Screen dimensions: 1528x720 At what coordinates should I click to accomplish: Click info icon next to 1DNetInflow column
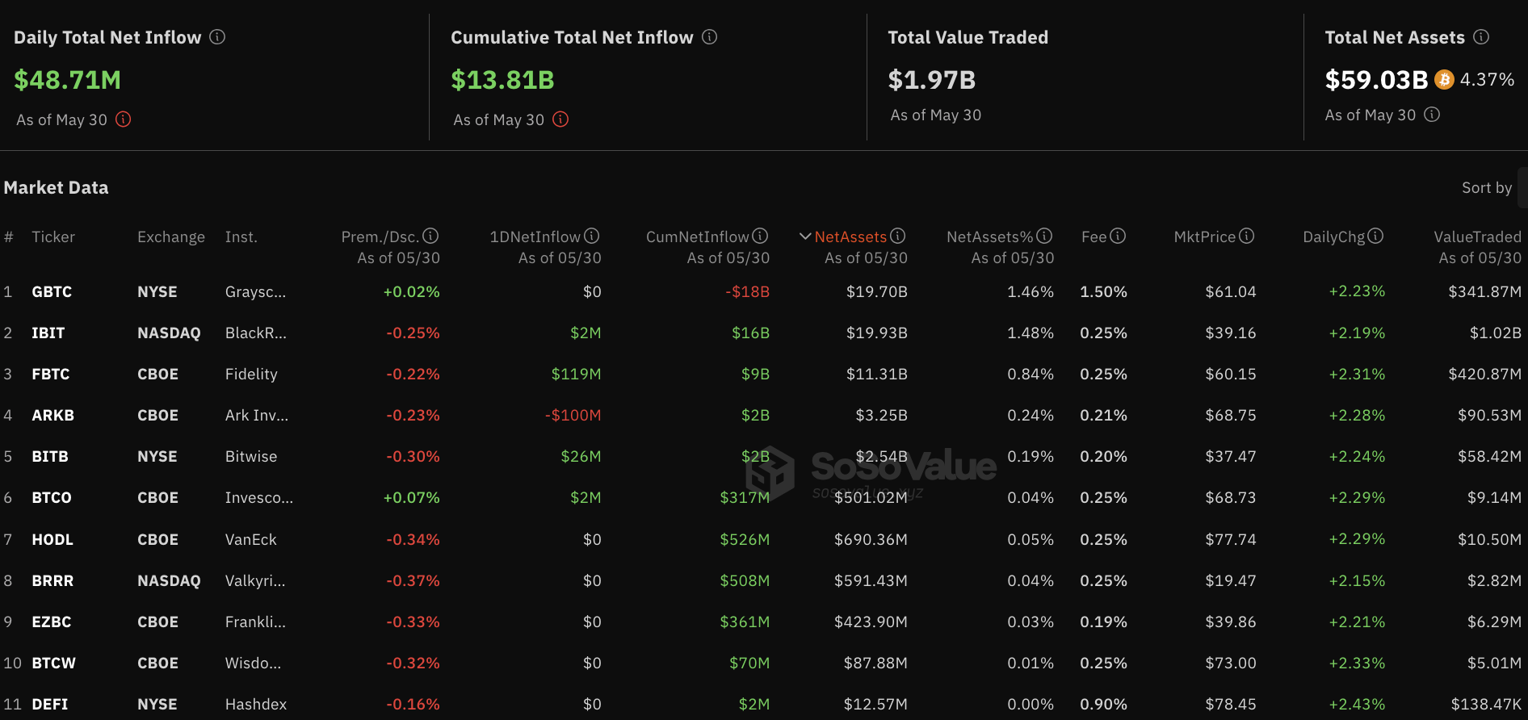click(x=592, y=236)
